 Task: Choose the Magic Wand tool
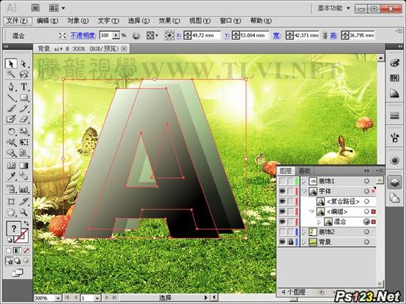tap(11, 75)
